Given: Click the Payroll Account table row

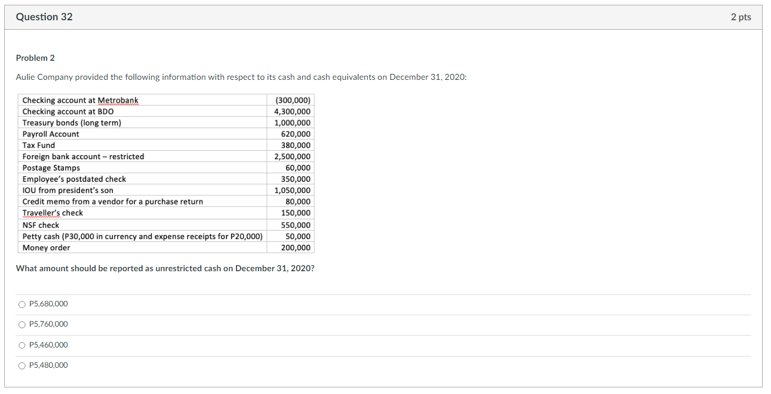Looking at the screenshot, I should (x=50, y=134).
